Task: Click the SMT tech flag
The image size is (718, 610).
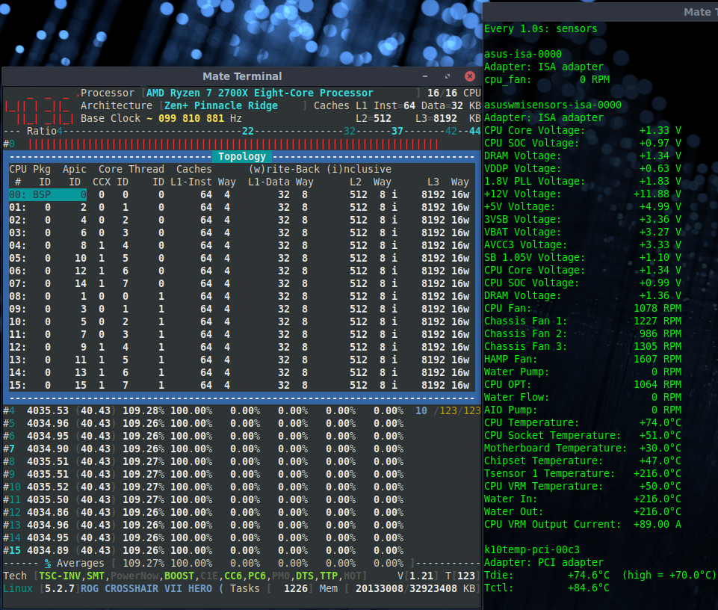Action: click(96, 576)
